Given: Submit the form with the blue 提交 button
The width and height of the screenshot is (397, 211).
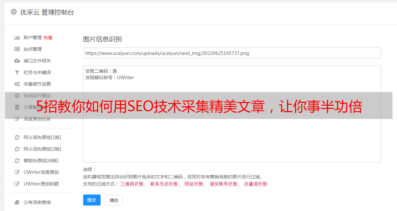Looking at the screenshot, I should (x=92, y=200).
